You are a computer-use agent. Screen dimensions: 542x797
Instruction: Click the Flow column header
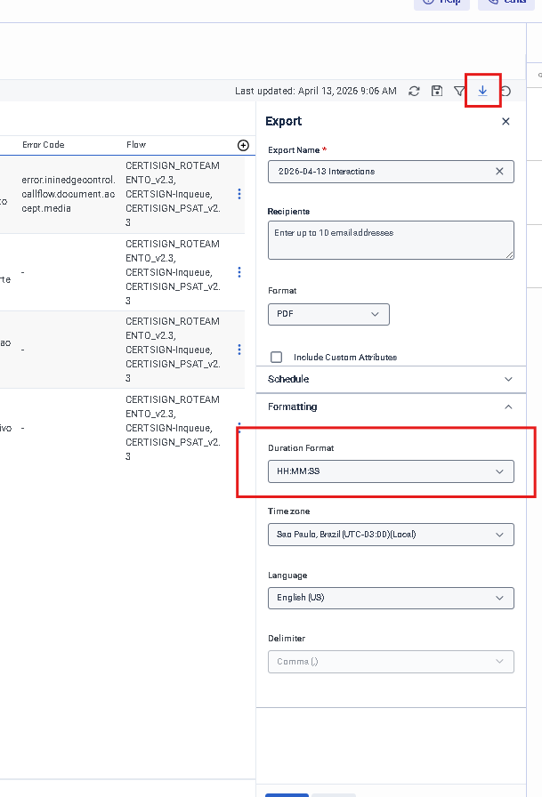[x=136, y=144]
